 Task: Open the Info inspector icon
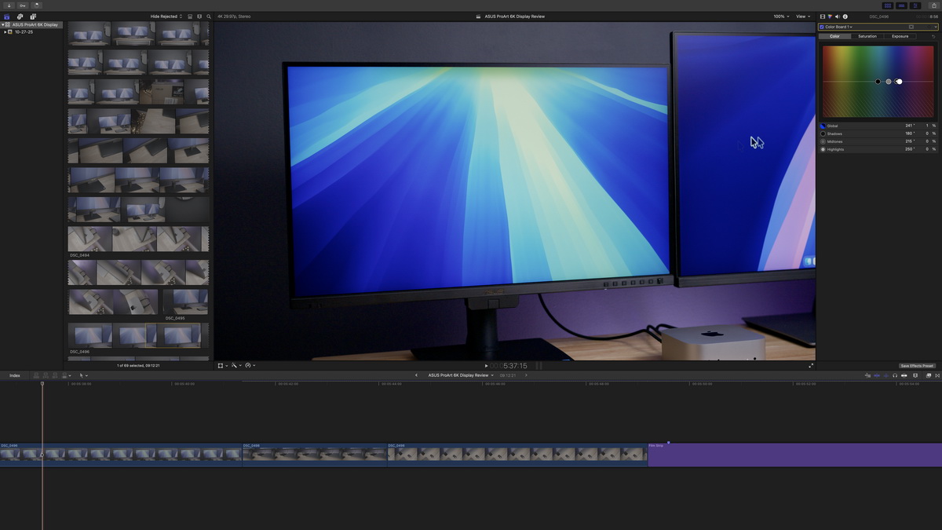843,16
